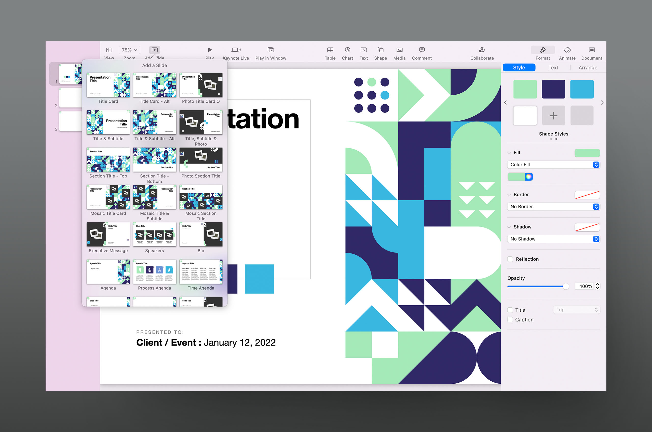Image resolution: width=652 pixels, height=432 pixels.
Task: Open the Keynote Live icon
Action: 236,50
